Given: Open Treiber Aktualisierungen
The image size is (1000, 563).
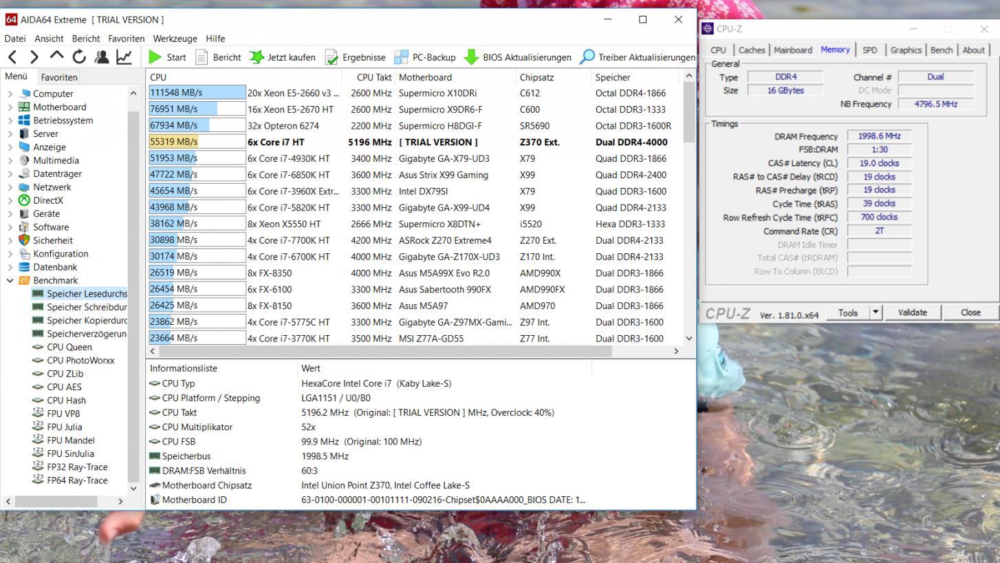Looking at the screenshot, I should (x=638, y=57).
